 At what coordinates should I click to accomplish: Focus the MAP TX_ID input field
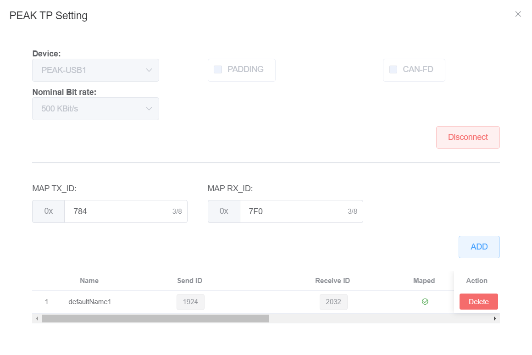[117, 211]
